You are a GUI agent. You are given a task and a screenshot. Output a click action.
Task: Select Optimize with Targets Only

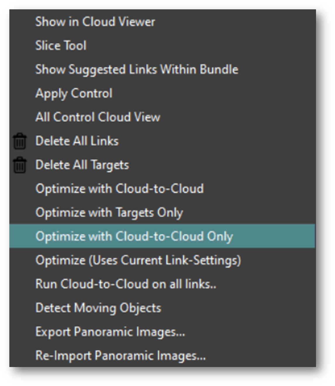109,213
